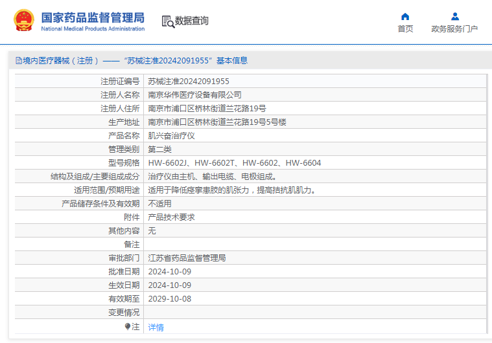The width and height of the screenshot is (492, 343).
Task: Click the 结构及组成/主要组成成分 label
Action: point(95,177)
